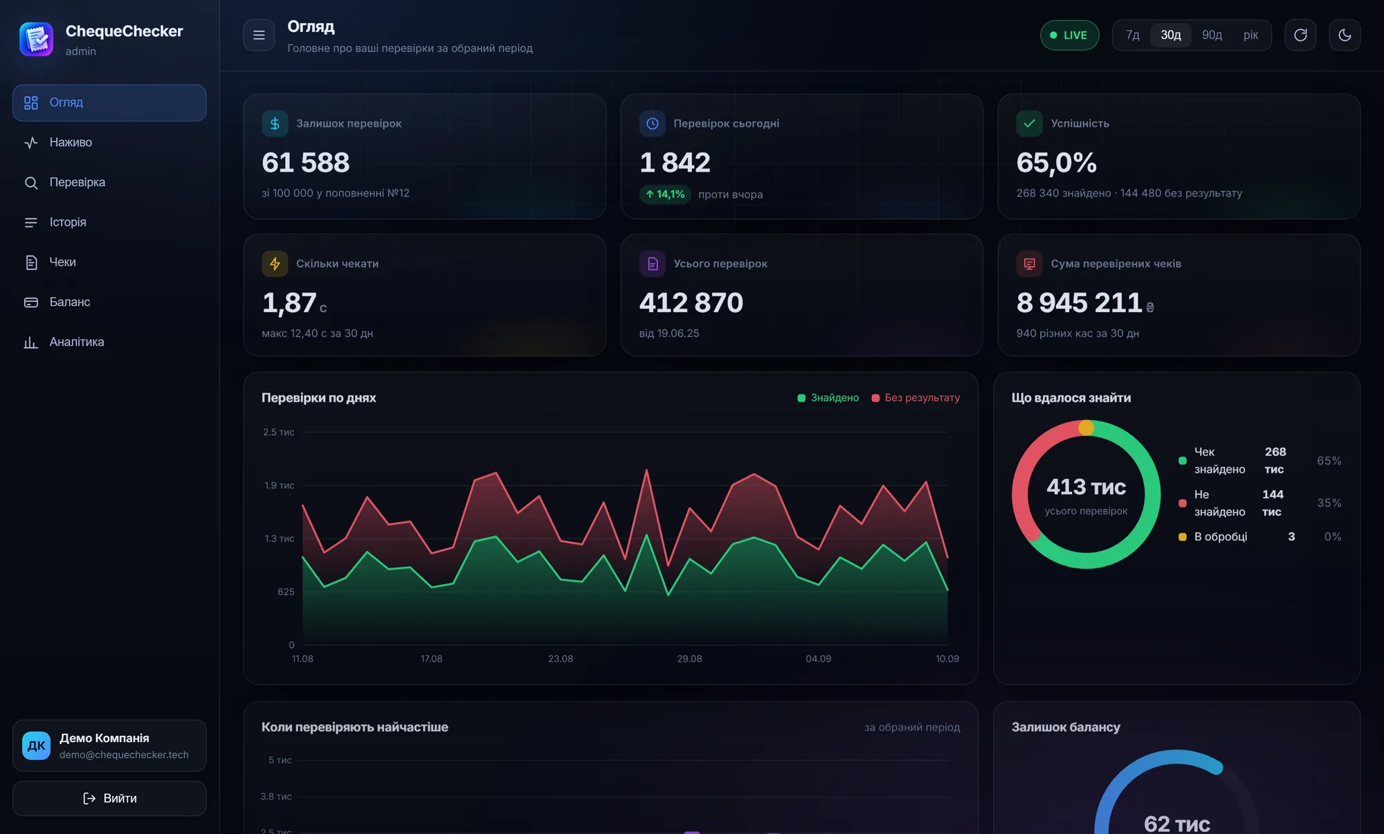Open the Наживо sidebar section

pyautogui.click(x=109, y=143)
